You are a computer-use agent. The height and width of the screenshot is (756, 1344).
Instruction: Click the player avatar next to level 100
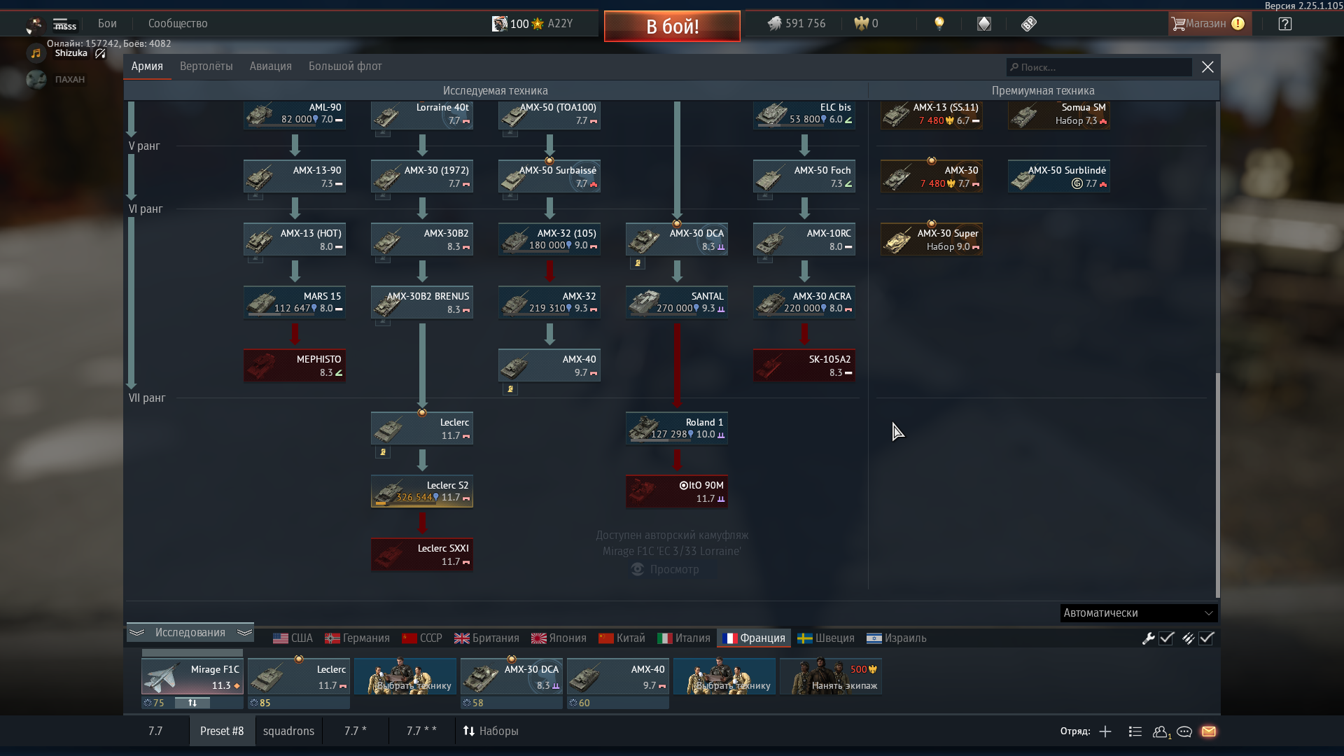click(499, 24)
